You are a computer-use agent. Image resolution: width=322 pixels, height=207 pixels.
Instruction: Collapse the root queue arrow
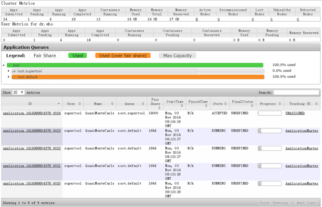tap(3, 65)
